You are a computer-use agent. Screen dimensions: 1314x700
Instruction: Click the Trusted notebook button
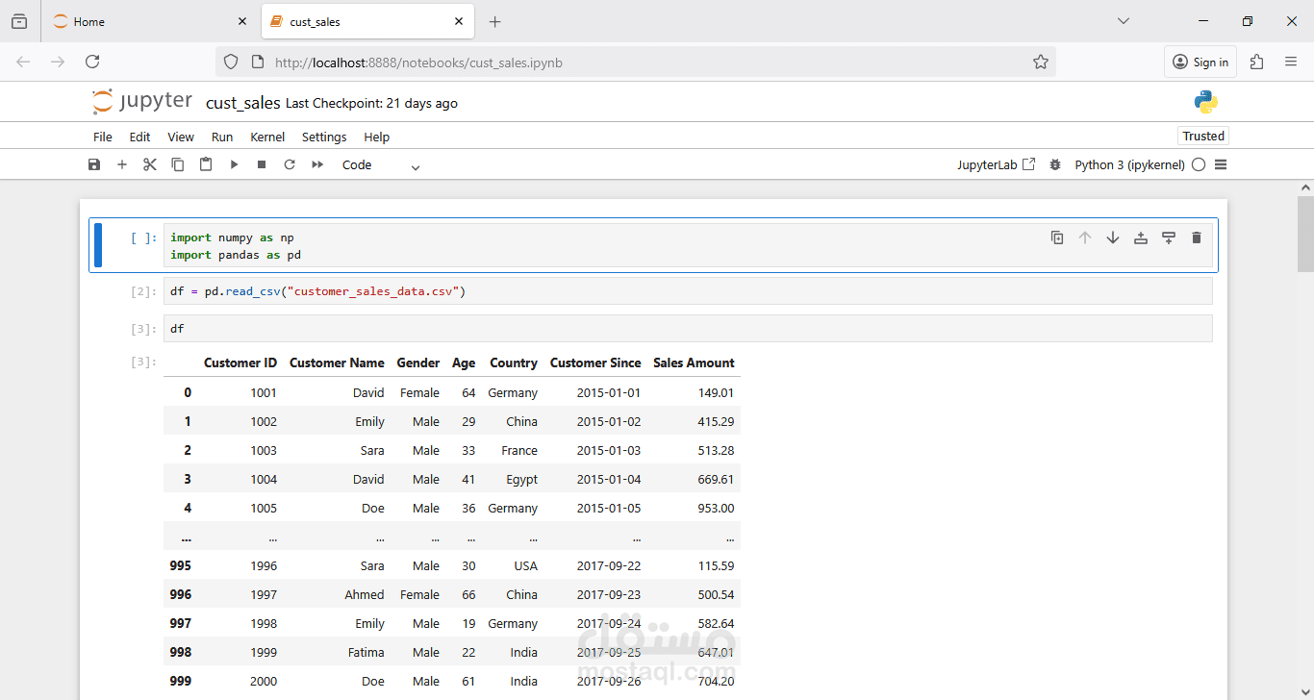(1203, 136)
